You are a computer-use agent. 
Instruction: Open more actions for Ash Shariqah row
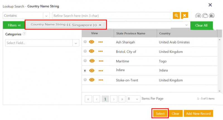point(101,42)
